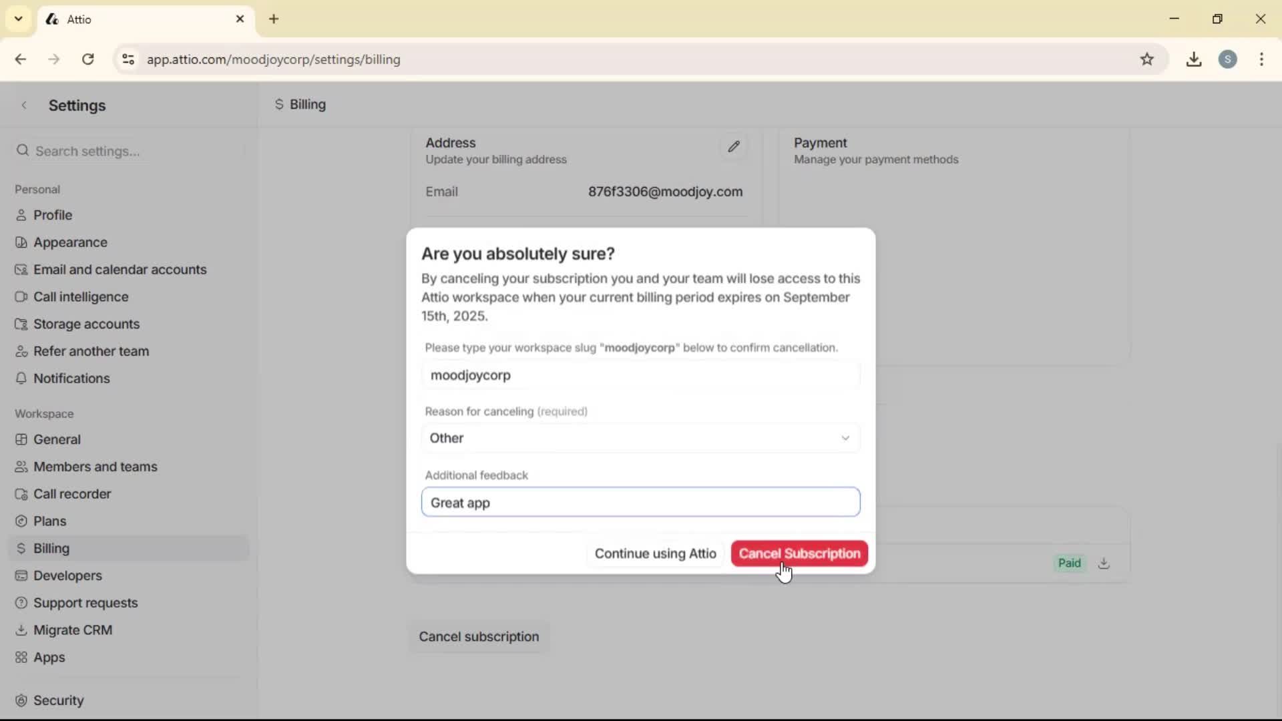Click Continue using Attio

tap(655, 553)
